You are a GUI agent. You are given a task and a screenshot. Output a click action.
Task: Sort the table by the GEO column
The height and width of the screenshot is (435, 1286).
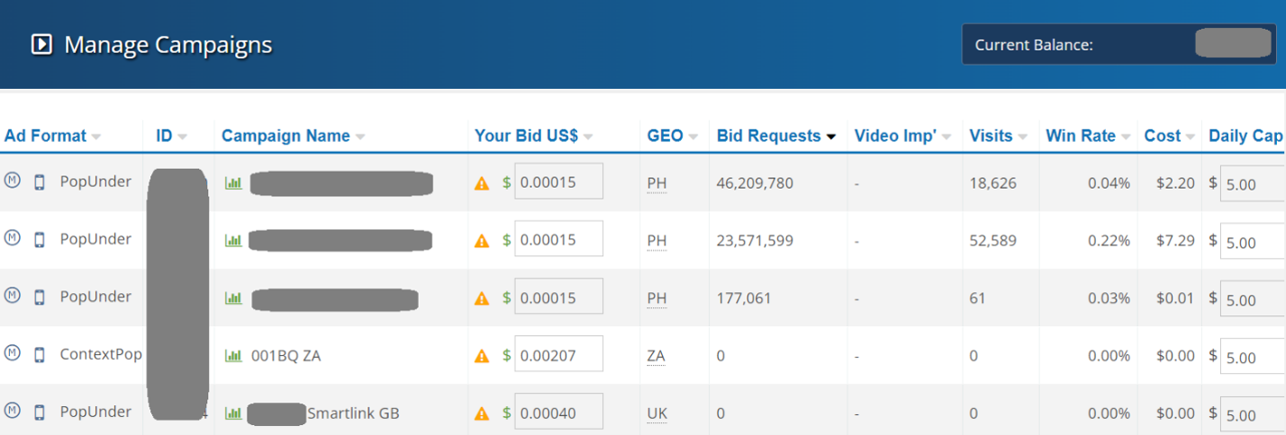[673, 136]
